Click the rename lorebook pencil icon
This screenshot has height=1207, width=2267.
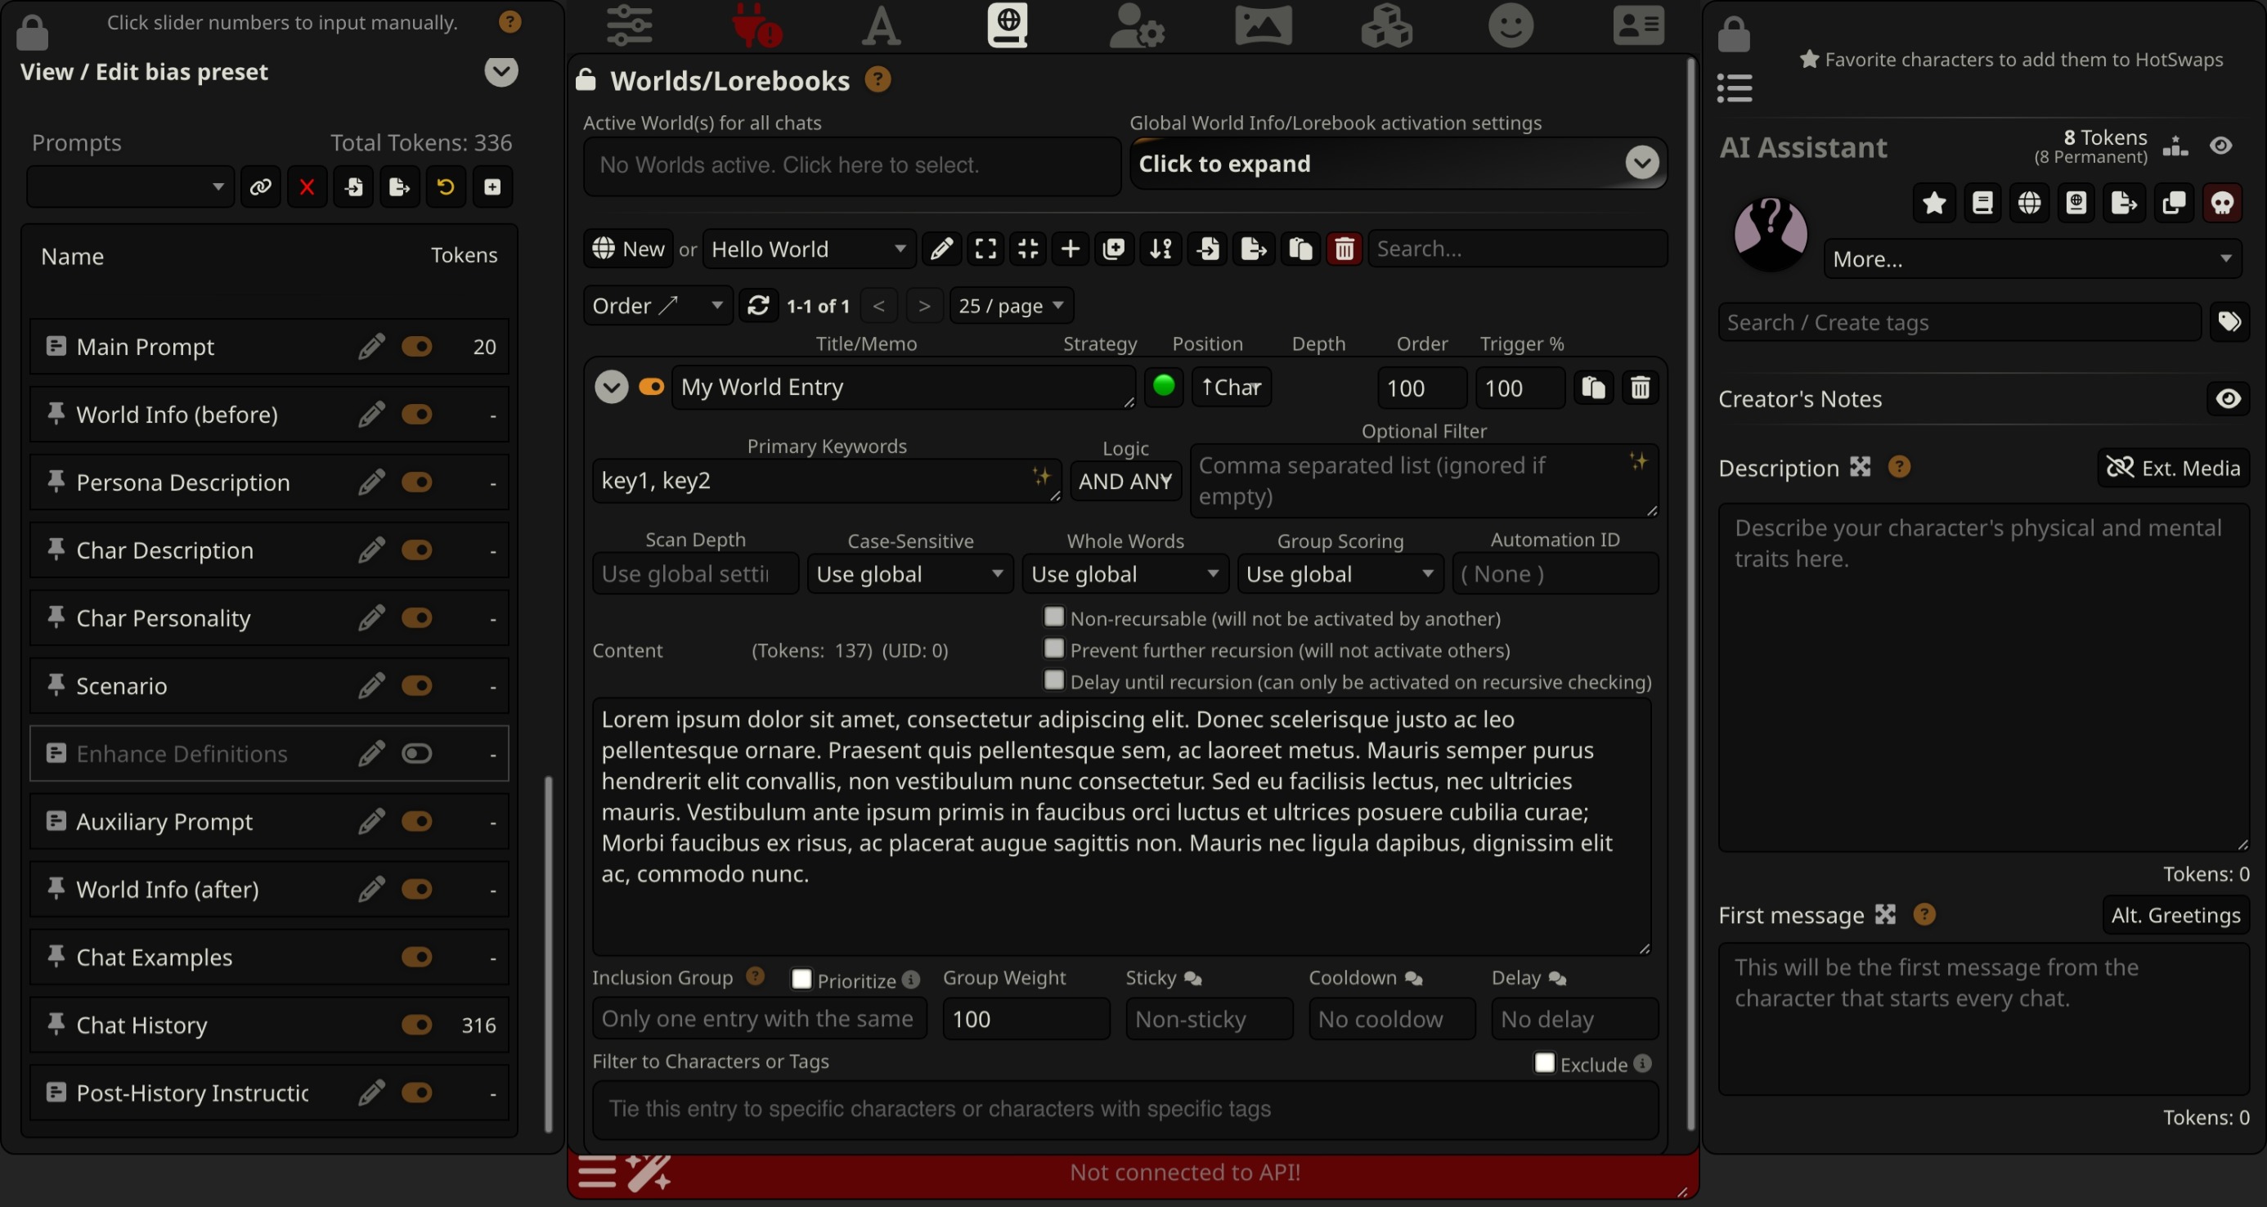click(940, 250)
